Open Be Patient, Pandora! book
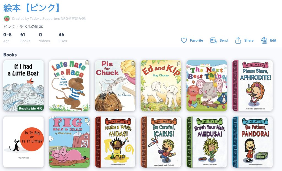Image resolution: width=282 pixels, height=171 pixels. [x=253, y=142]
